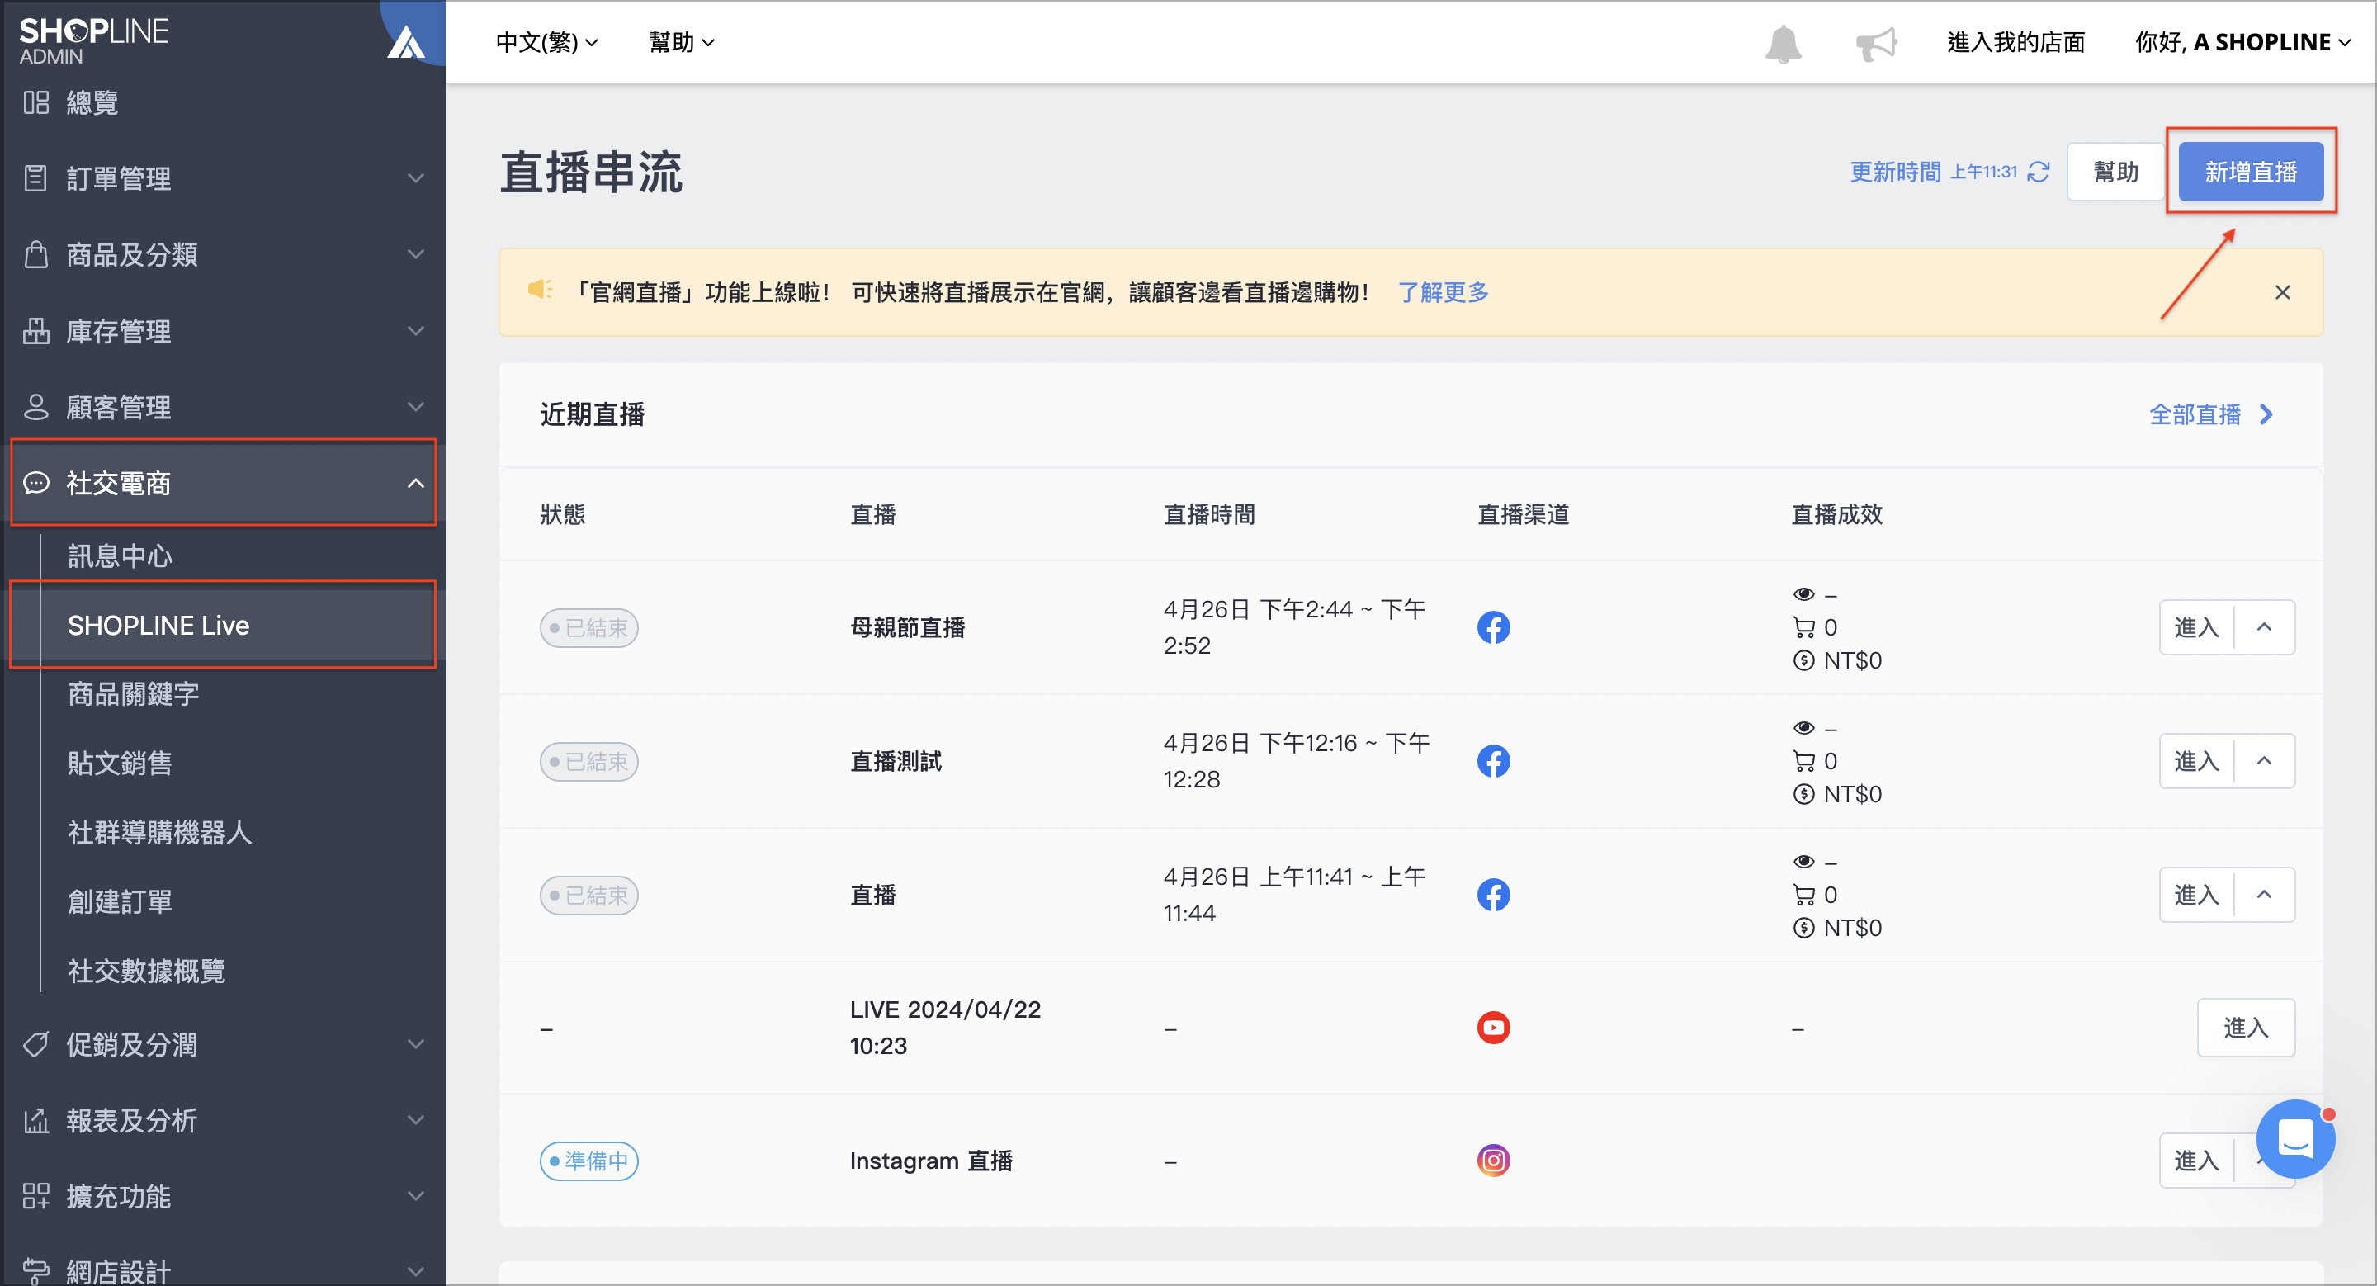The image size is (2377, 1286).
Task: Click the 報表及分析 chart icon
Action: pyautogui.click(x=36, y=1120)
